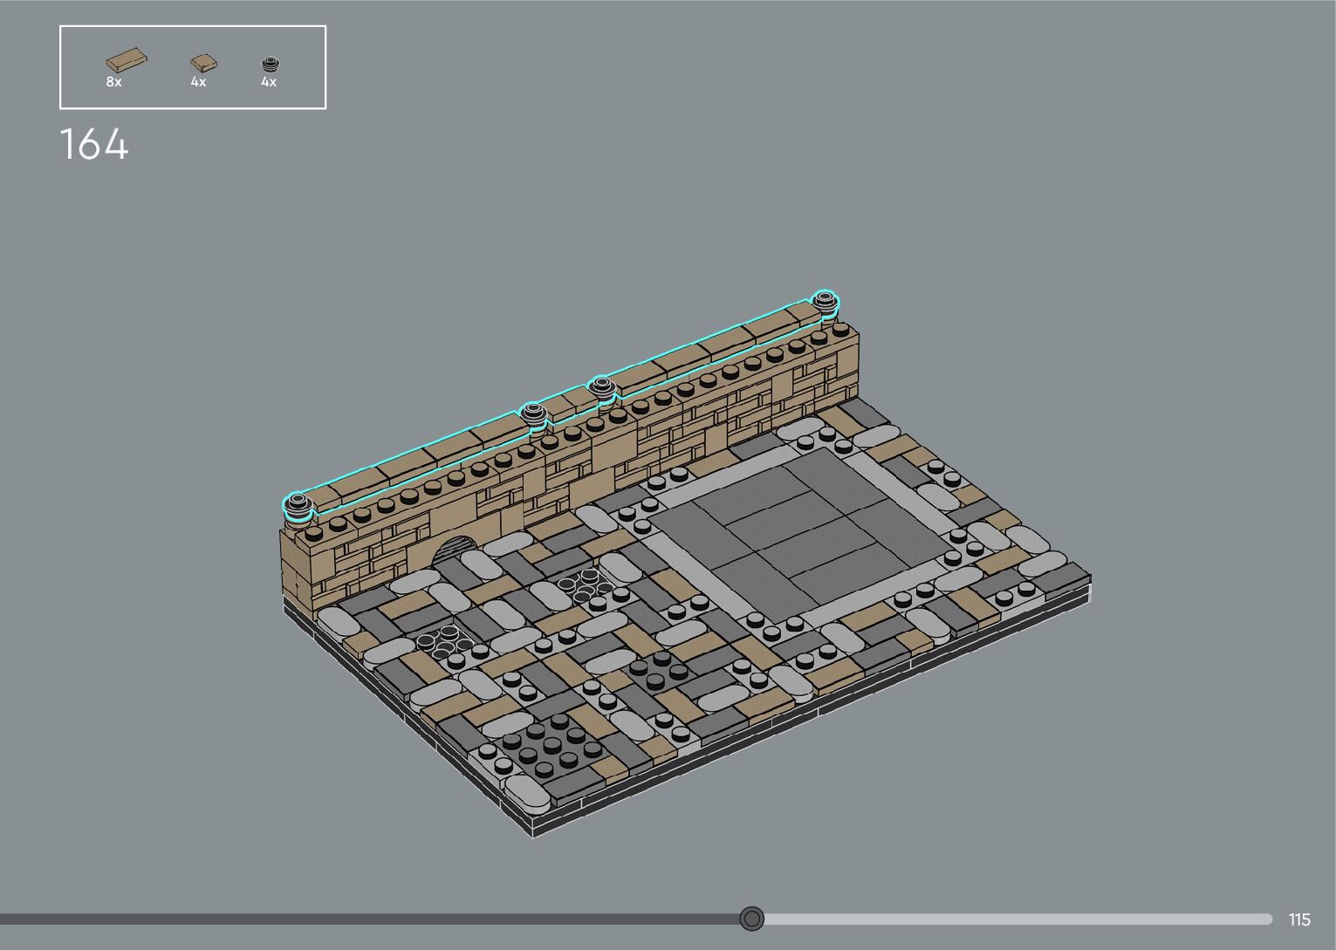Click the 4x label under the round plate

tap(269, 82)
